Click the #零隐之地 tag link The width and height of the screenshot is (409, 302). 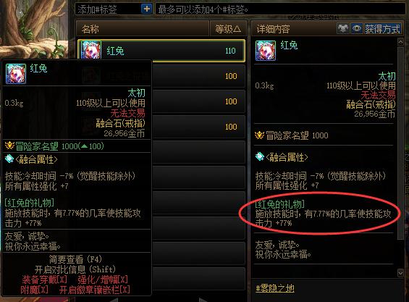coord(275,288)
